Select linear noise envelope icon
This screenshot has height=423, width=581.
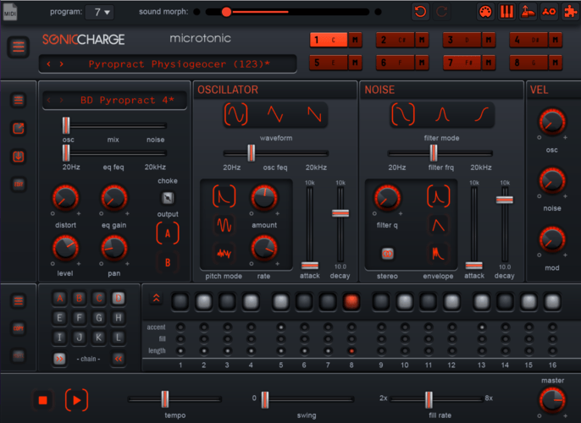point(439,225)
